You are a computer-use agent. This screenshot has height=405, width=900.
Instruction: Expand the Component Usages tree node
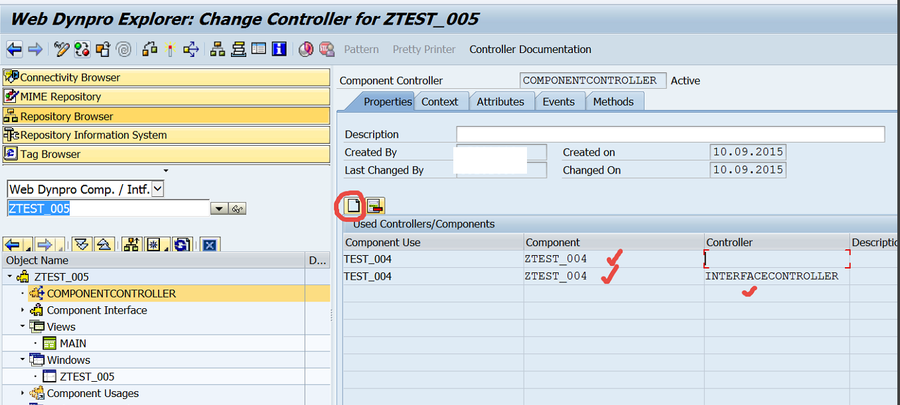point(21,393)
